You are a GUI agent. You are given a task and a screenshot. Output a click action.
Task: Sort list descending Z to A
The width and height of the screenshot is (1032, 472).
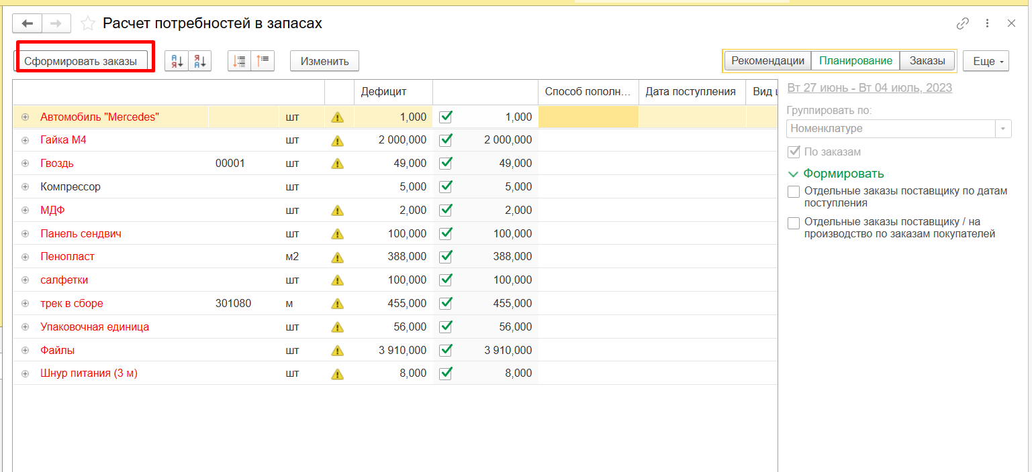point(200,61)
